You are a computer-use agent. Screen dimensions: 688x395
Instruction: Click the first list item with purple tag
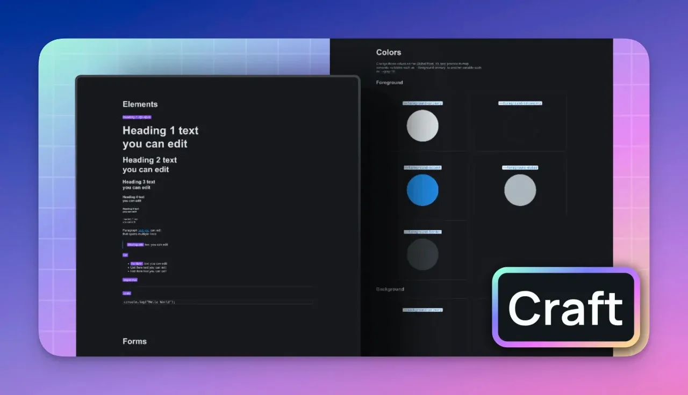point(149,264)
